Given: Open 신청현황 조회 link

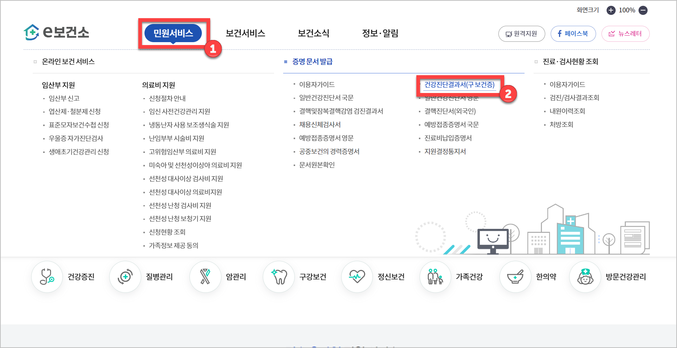Looking at the screenshot, I should (x=167, y=232).
